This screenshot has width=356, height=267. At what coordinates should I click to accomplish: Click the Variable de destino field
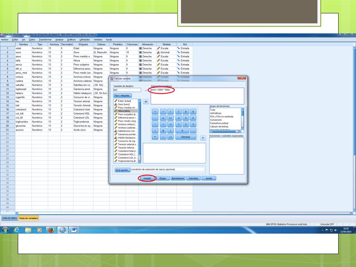(127, 90)
